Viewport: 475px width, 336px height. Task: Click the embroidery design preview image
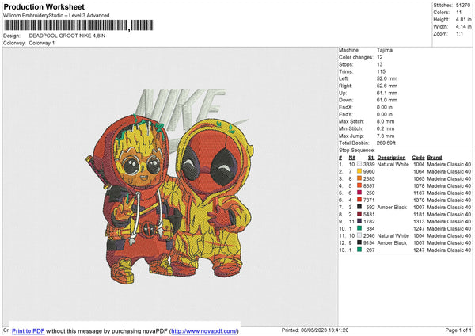click(170, 185)
